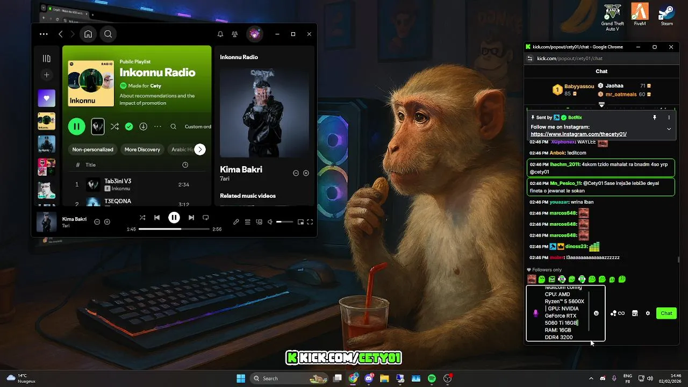688x387 pixels.
Task: Expand Your Library sidebar icon
Action: click(47, 59)
